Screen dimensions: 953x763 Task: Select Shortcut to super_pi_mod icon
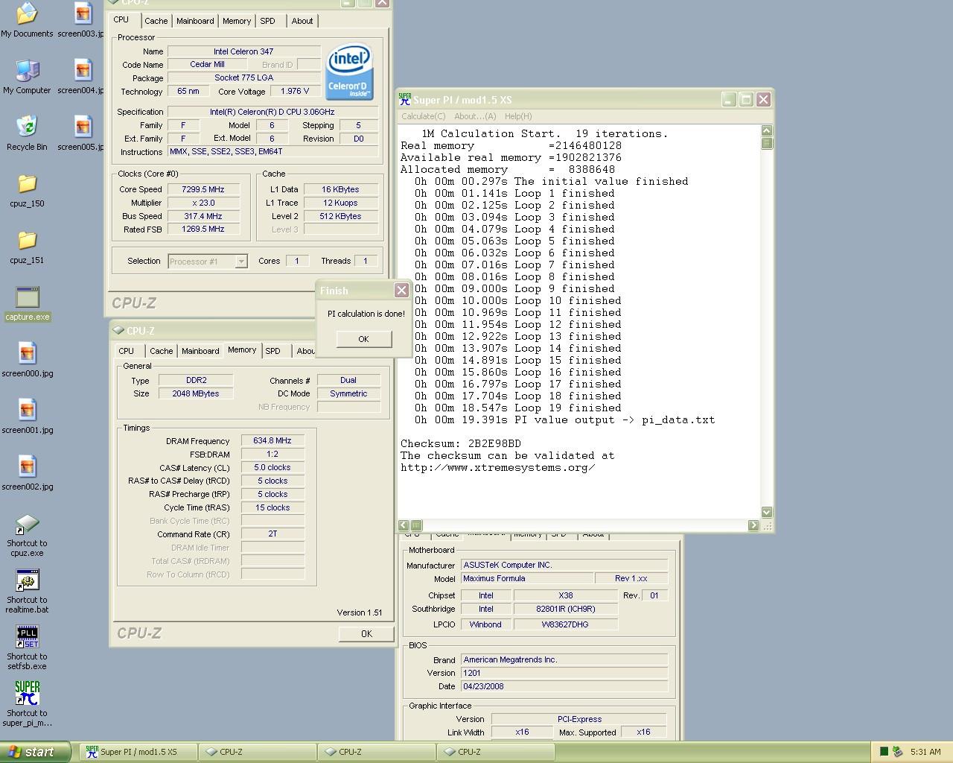point(27,705)
